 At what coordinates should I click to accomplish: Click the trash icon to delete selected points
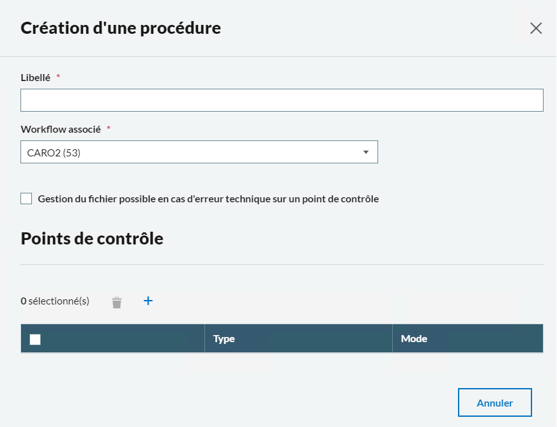[x=116, y=303]
